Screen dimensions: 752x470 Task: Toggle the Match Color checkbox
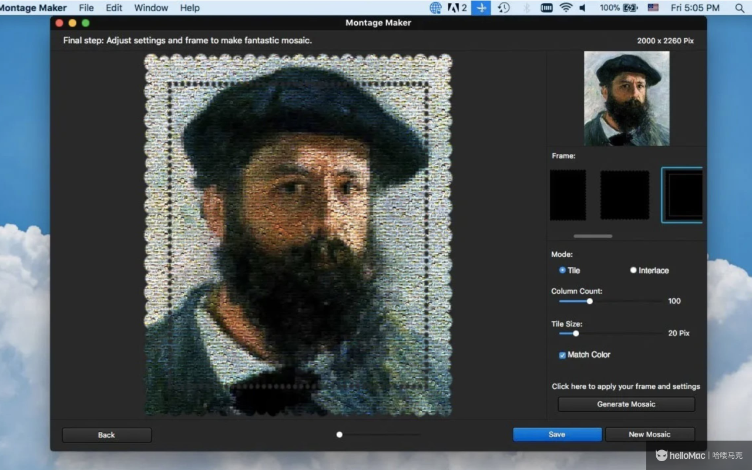(x=562, y=355)
